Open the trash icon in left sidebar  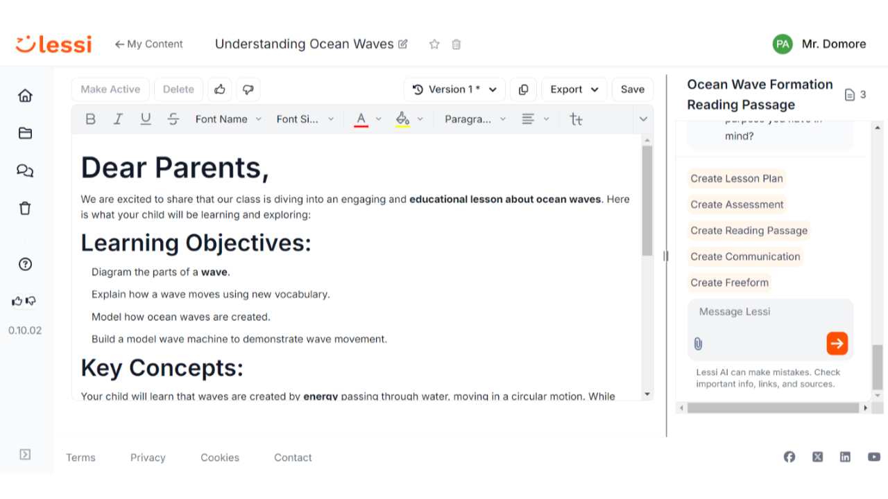25,208
